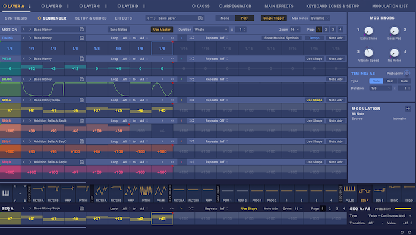The image size is (416, 235).
Task: Go to page 4 in MOTION row
Action: (340, 30)
